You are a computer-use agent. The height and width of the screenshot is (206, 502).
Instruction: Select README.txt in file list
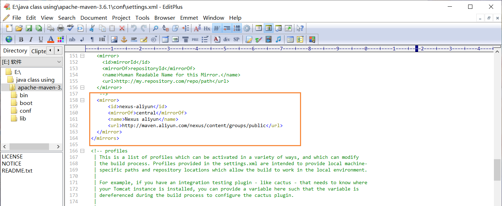click(x=17, y=170)
